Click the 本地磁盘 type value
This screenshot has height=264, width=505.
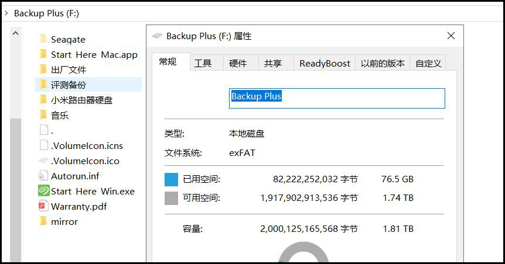pos(247,134)
